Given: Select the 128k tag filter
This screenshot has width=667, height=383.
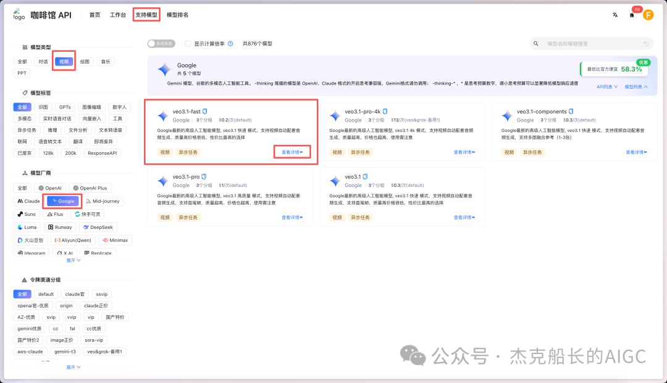Looking at the screenshot, I should pyautogui.click(x=49, y=154).
